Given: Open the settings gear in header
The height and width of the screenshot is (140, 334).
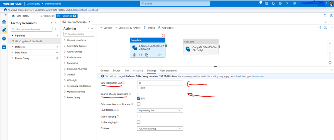Looking at the screenshot, I should pyautogui.click(x=280, y=4).
